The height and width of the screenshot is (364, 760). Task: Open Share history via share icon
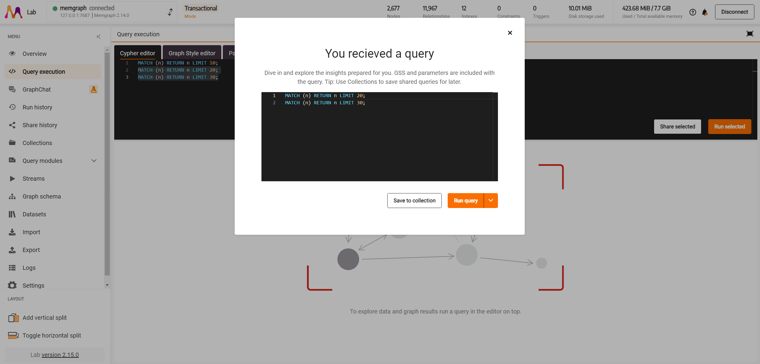12,125
